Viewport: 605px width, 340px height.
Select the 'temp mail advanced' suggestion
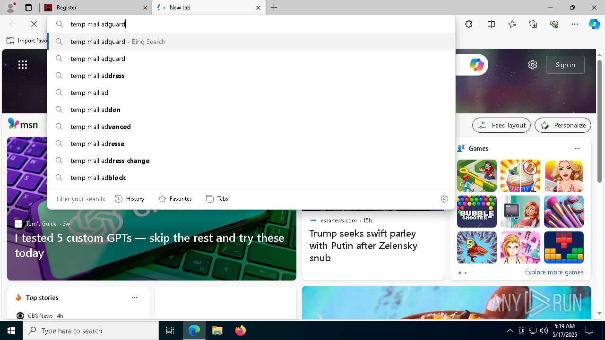[x=251, y=127]
